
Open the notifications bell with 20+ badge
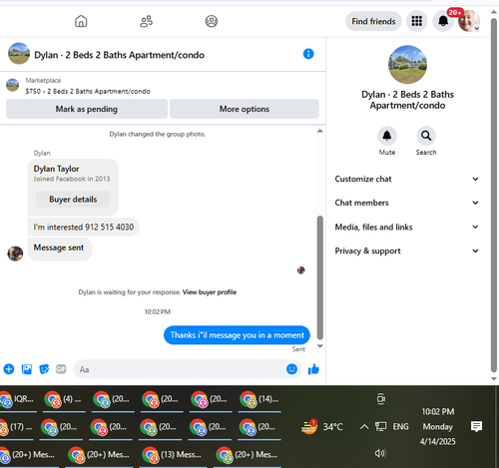click(443, 21)
